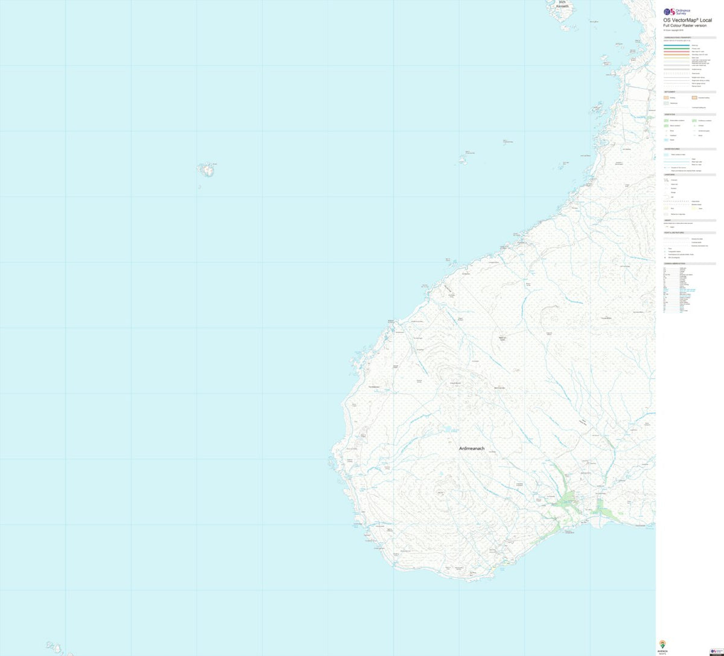Click the red main road line sample

pos(676,52)
